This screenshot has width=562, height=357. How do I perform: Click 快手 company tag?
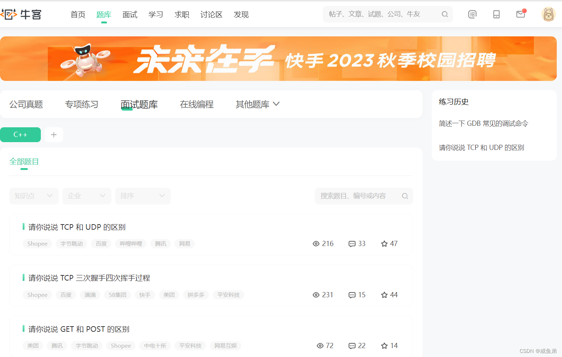pyautogui.click(x=145, y=295)
